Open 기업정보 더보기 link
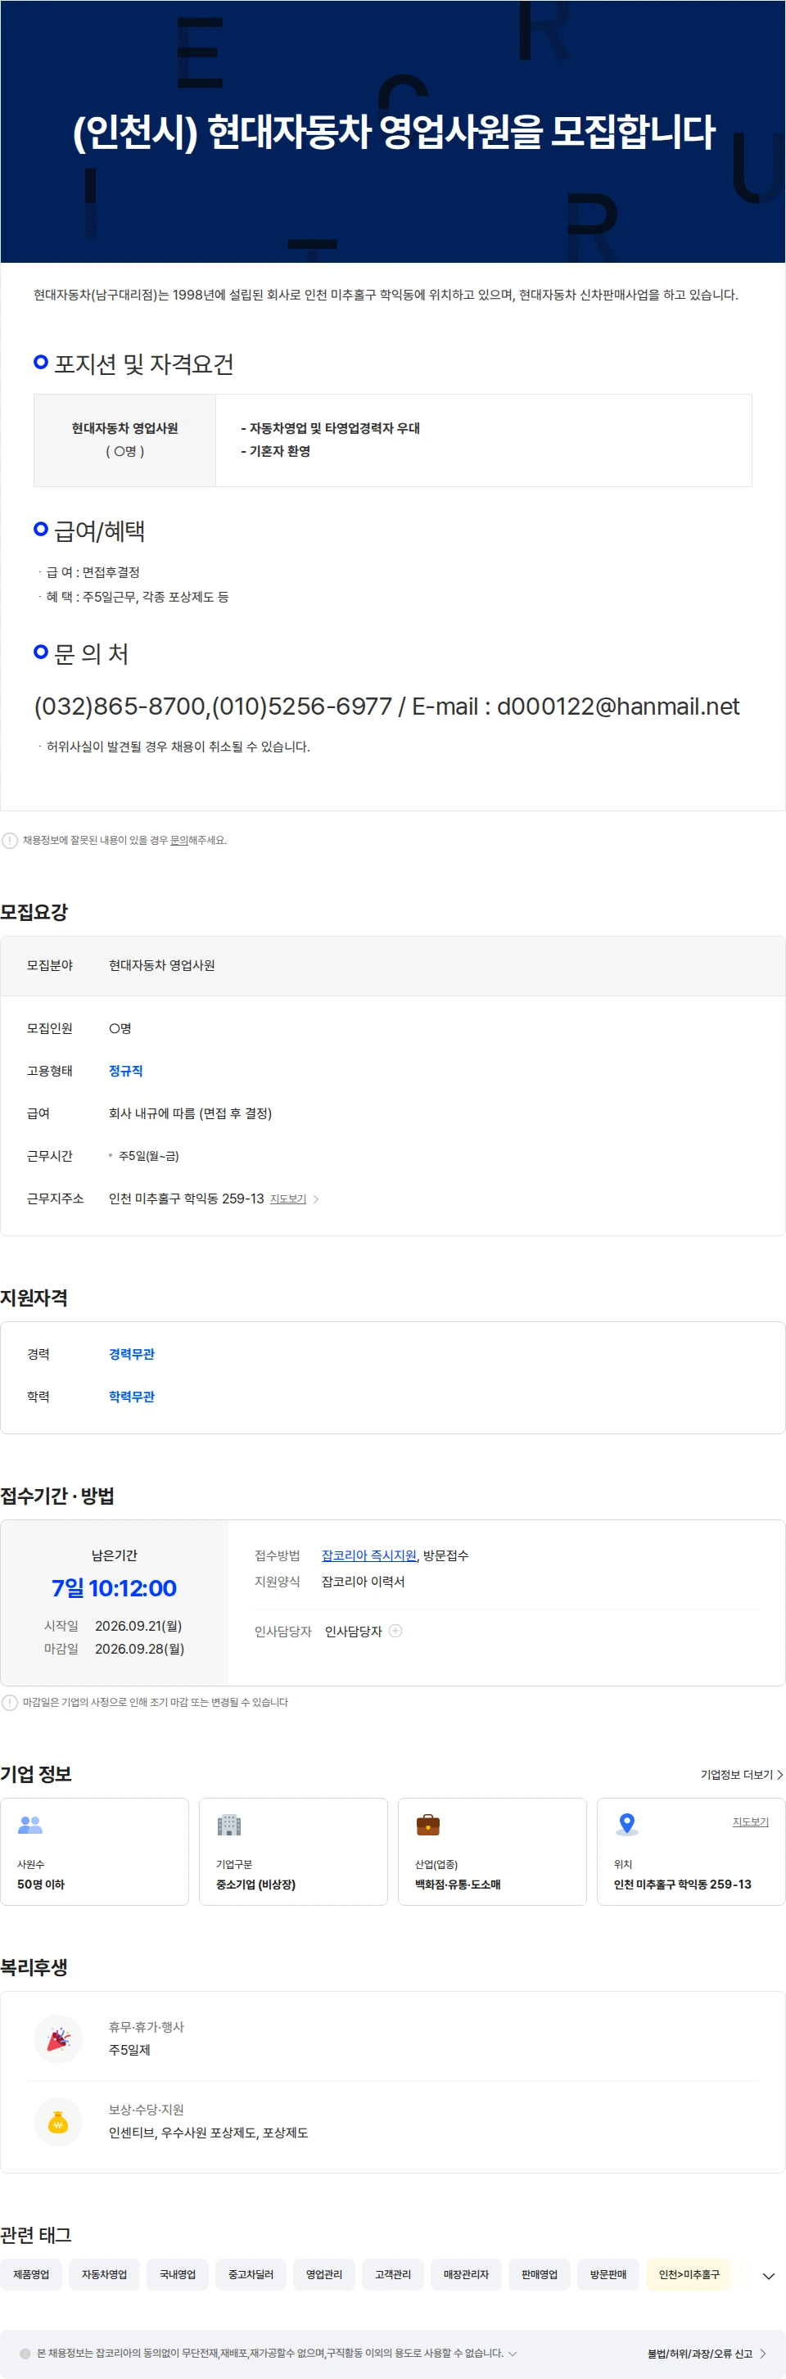The width and height of the screenshot is (786, 2379). point(742,1774)
